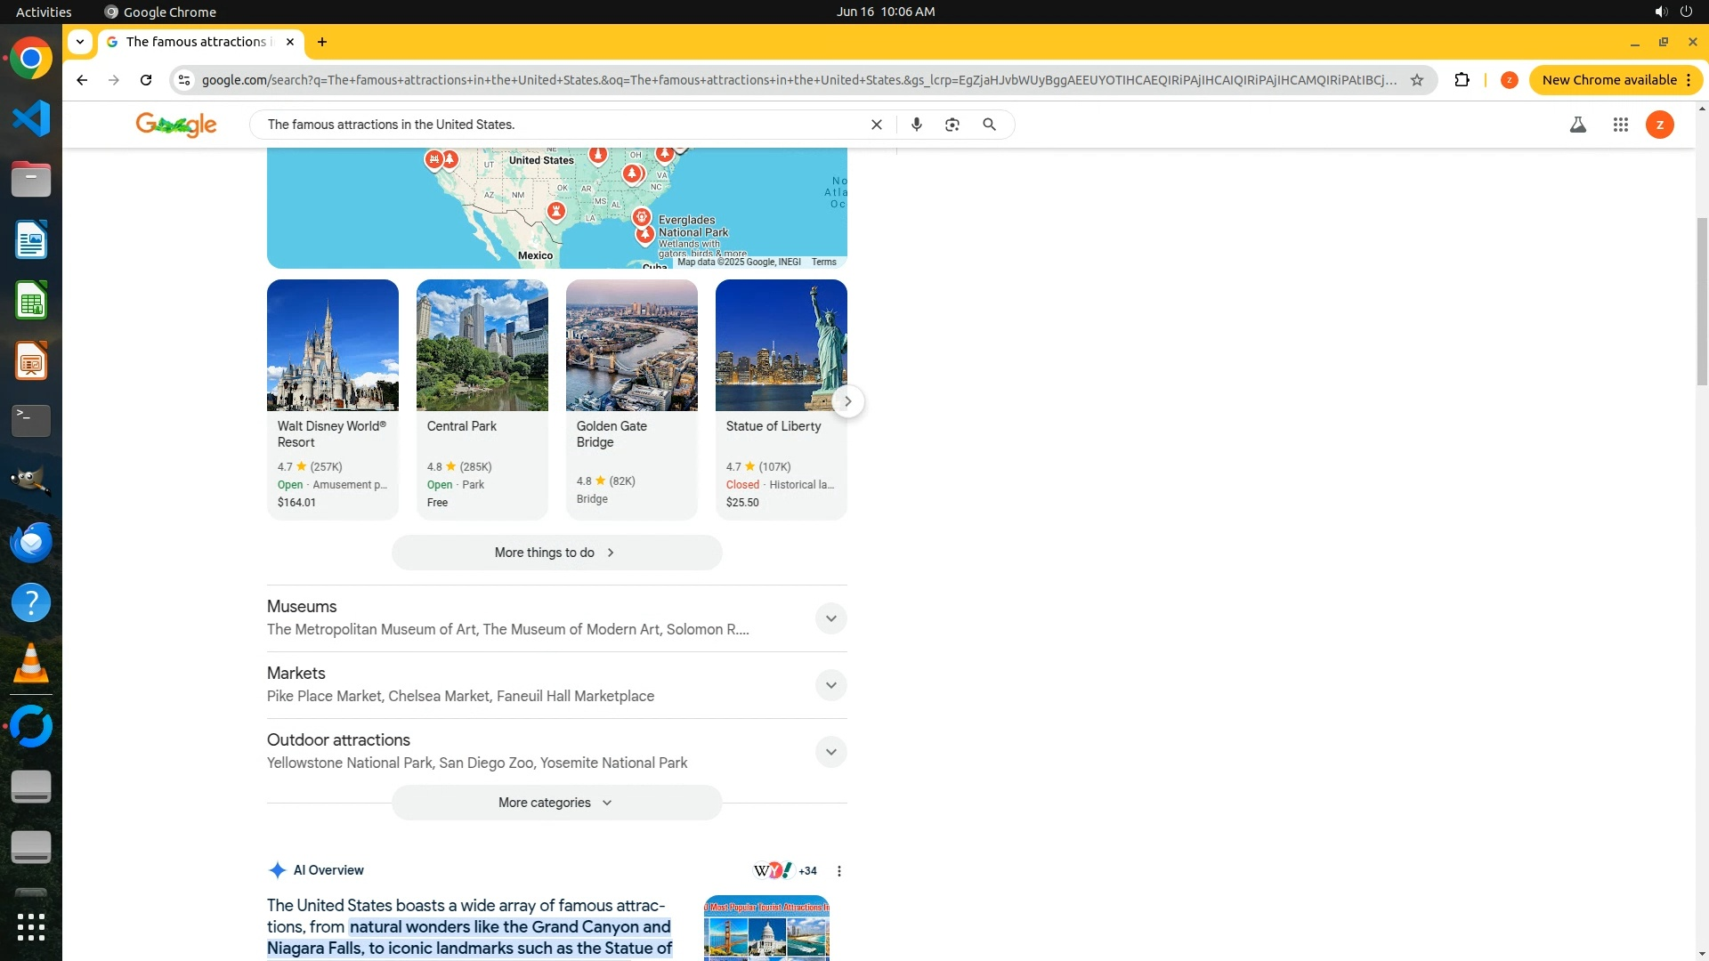The height and width of the screenshot is (961, 1709).
Task: Expand the Outdoor attractions category
Action: [830, 752]
